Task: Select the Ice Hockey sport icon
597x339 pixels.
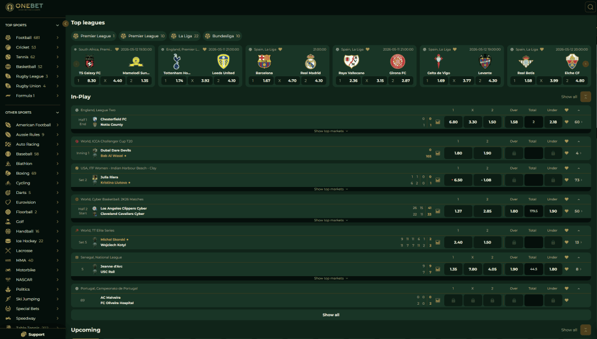Action: click(x=8, y=241)
